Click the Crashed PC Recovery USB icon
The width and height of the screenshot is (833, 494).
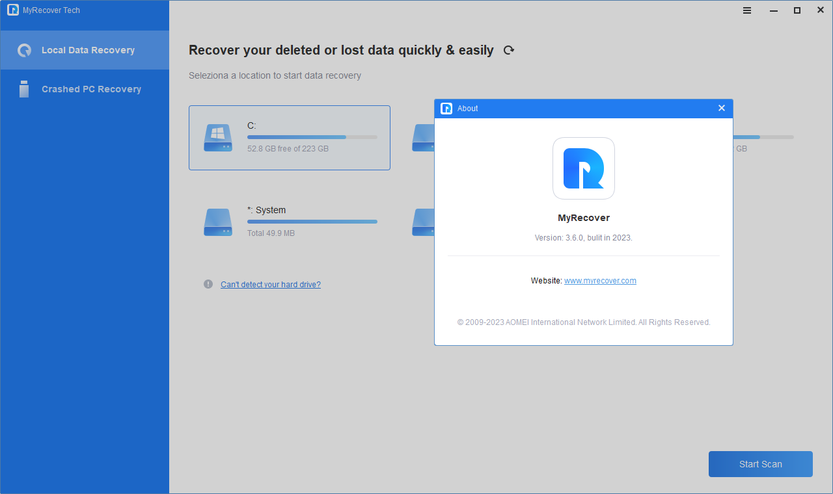click(x=24, y=89)
